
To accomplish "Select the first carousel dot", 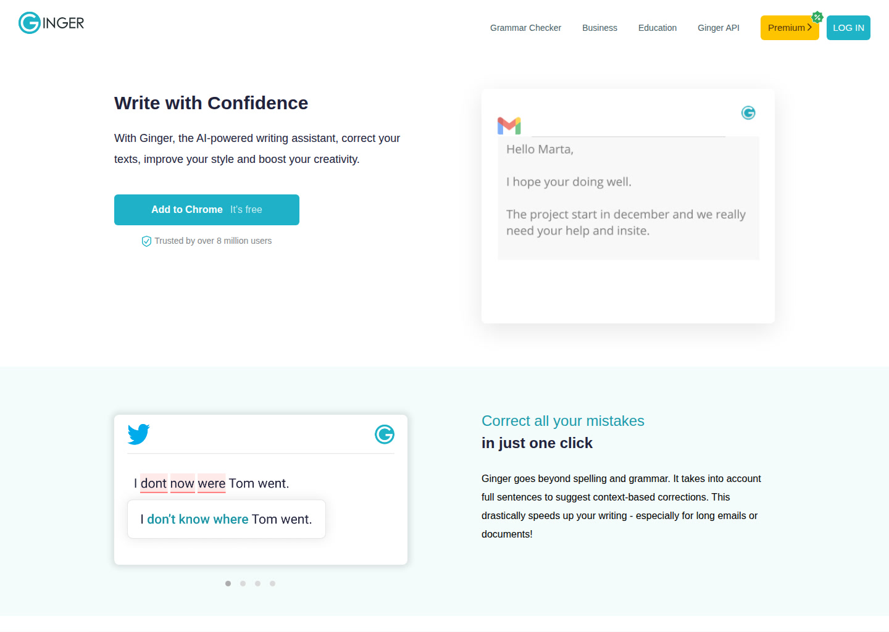I will [x=228, y=583].
